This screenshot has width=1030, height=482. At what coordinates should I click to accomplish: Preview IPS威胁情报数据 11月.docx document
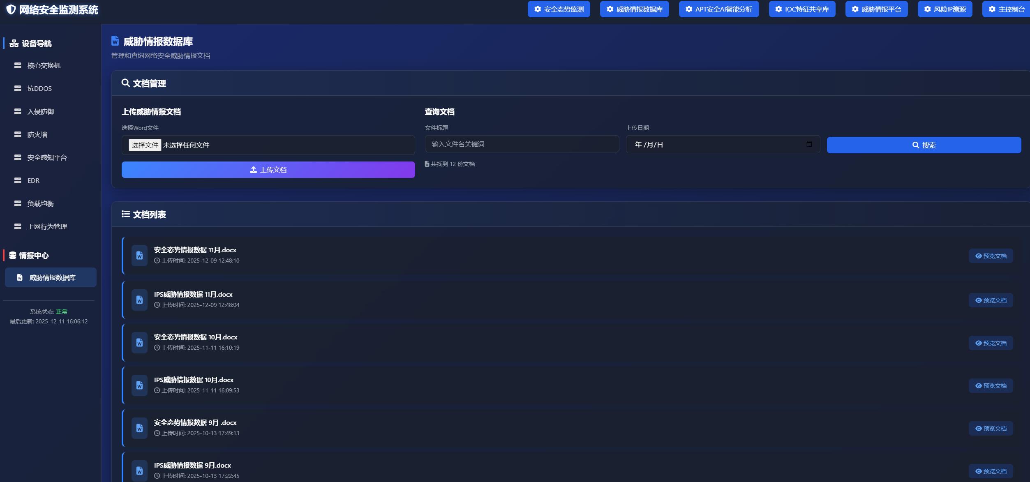click(991, 300)
